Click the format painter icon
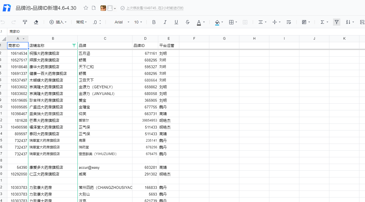 pyautogui.click(x=25, y=22)
